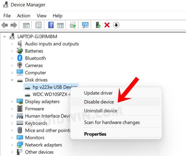Screen dimensions: 186x156
Task: Select the hp v223w USB Device entry
Action: pyautogui.click(x=51, y=87)
